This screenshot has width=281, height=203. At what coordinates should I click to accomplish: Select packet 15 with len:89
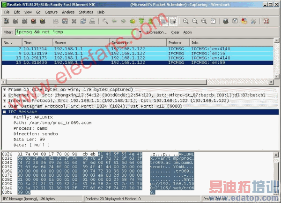[x=137, y=62]
